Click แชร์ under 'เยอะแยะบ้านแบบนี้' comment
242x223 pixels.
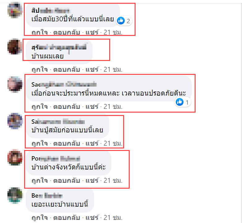tap(92, 218)
